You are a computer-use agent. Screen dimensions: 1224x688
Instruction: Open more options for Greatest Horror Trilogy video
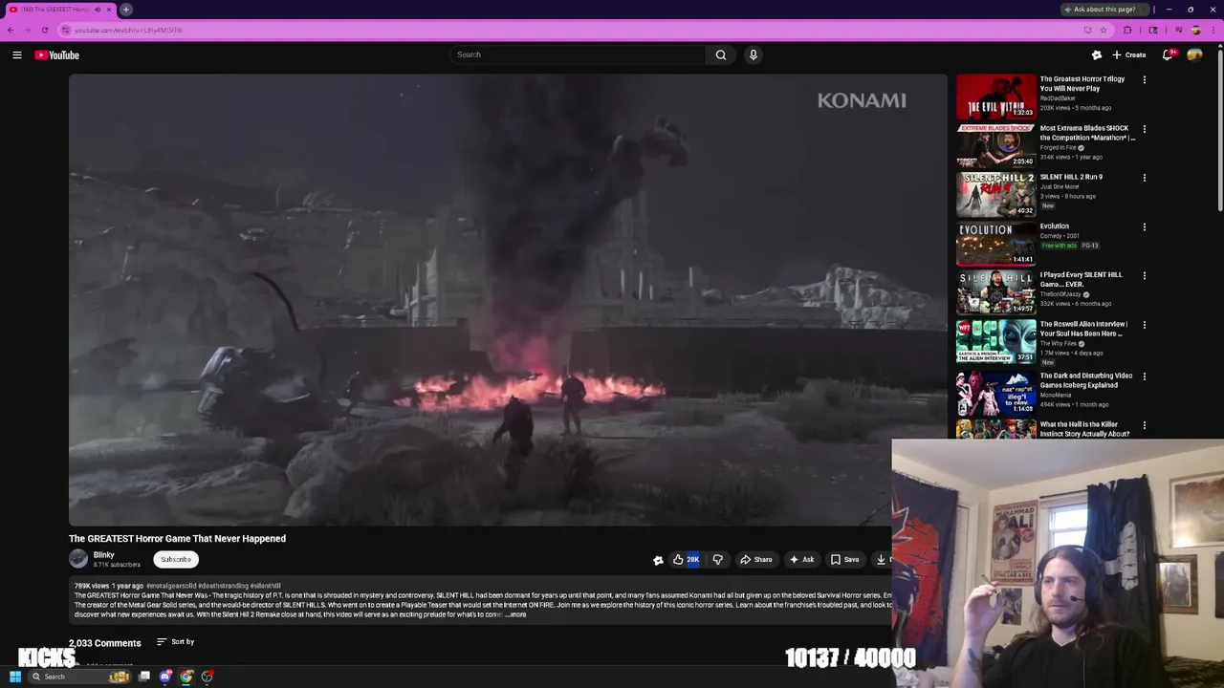[1144, 80]
